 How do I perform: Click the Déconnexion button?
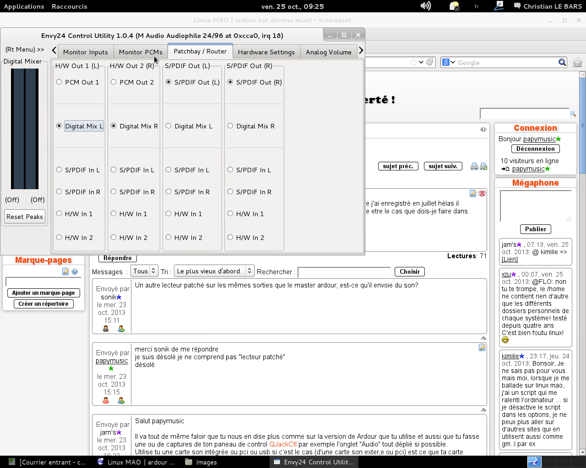[535, 149]
